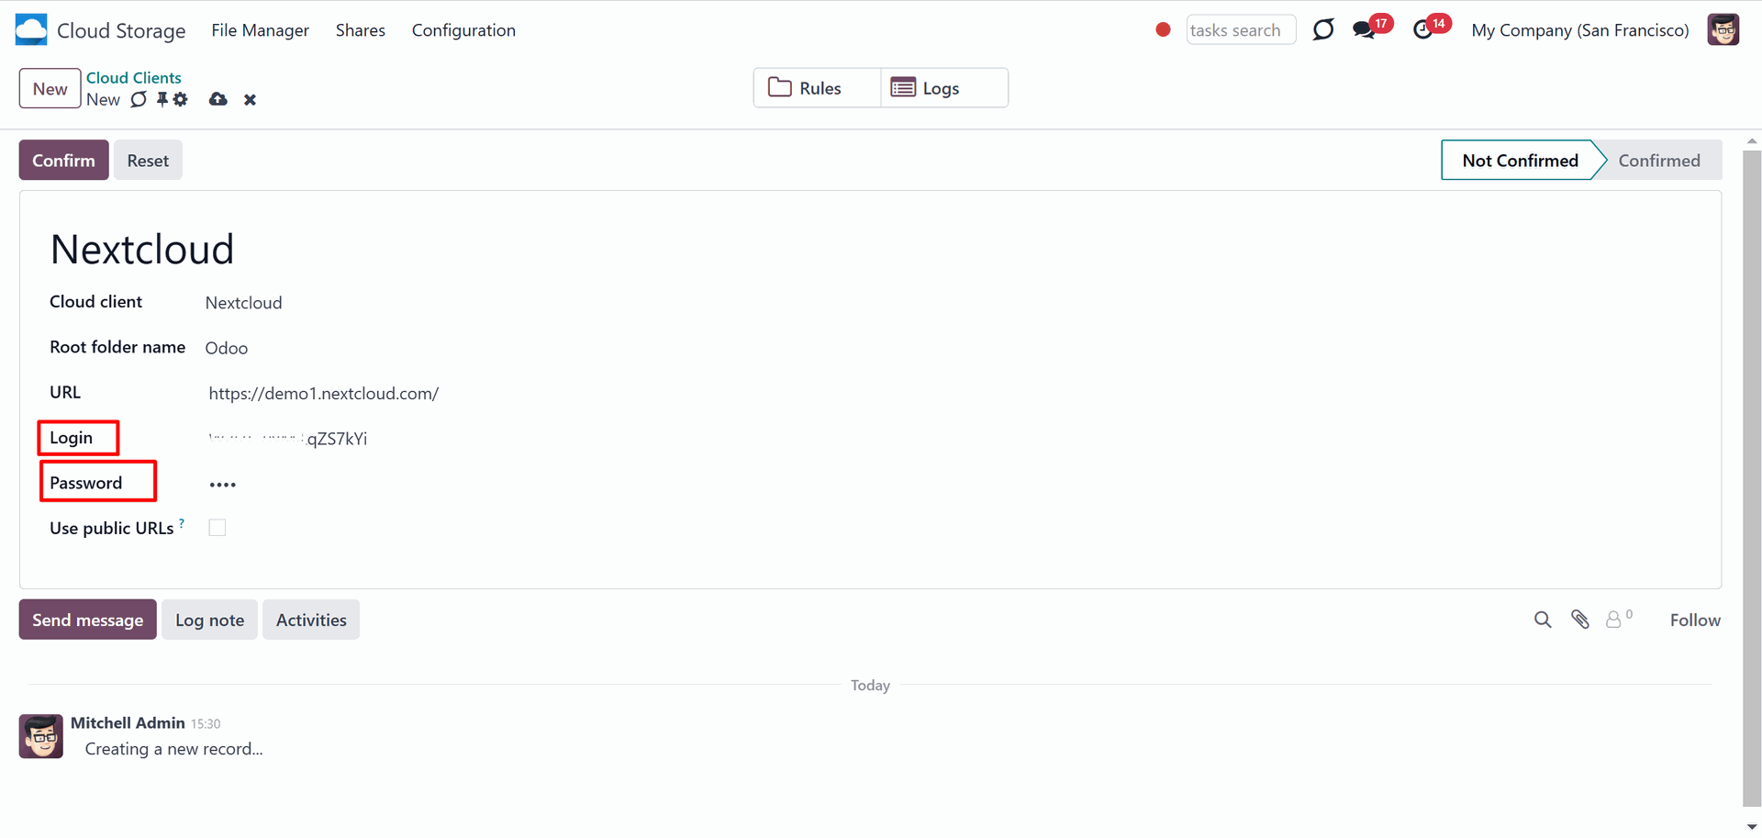This screenshot has height=838, width=1762.
Task: Click the scrollbar up arrow
Action: 1752,141
